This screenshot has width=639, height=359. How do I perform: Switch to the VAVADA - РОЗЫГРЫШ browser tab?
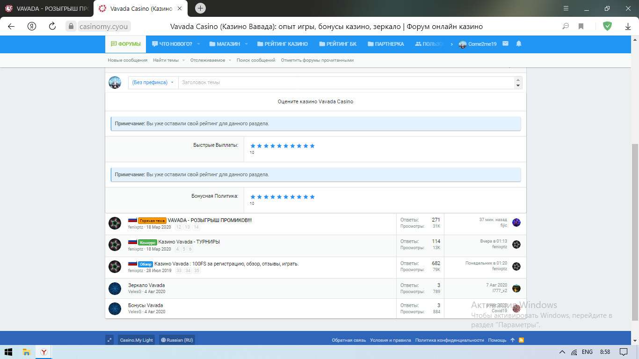click(x=47, y=9)
